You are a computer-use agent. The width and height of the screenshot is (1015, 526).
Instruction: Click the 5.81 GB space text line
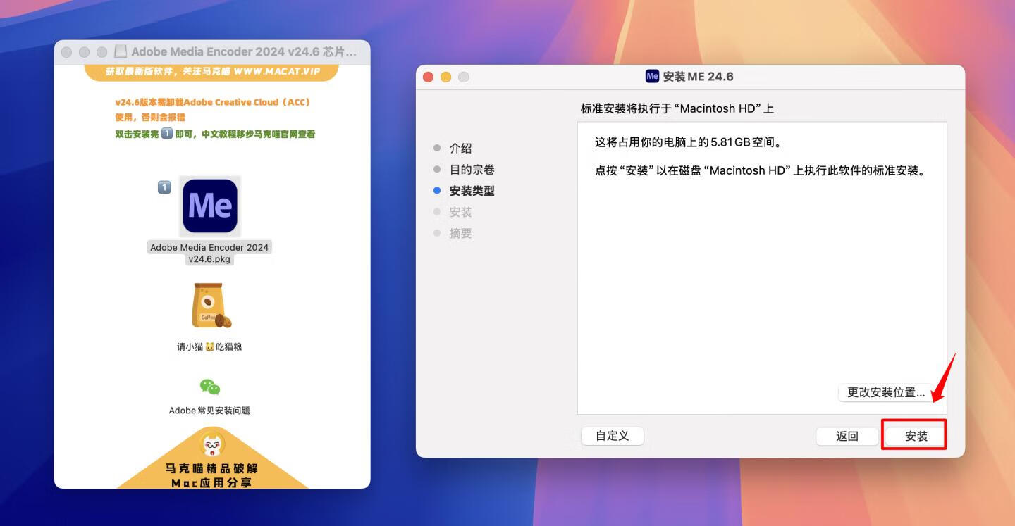pyautogui.click(x=688, y=142)
